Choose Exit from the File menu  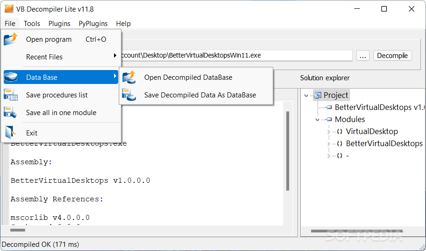click(61, 133)
